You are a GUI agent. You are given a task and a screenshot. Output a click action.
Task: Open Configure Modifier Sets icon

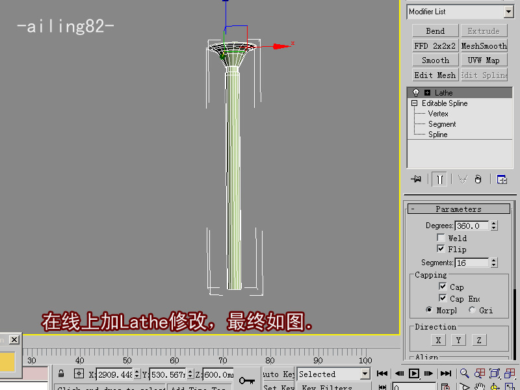pos(502,179)
